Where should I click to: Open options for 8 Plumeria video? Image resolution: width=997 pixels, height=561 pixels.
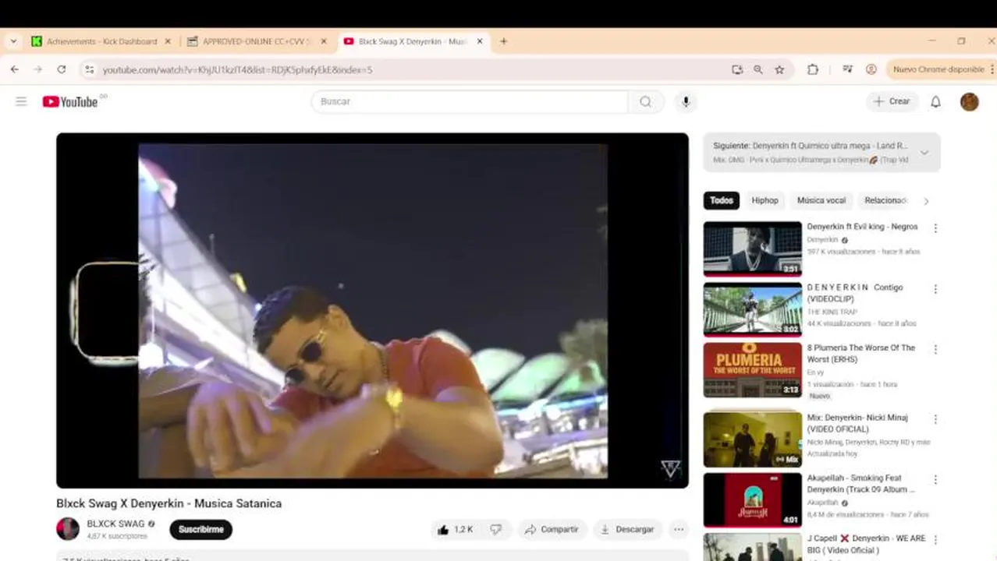(x=935, y=350)
